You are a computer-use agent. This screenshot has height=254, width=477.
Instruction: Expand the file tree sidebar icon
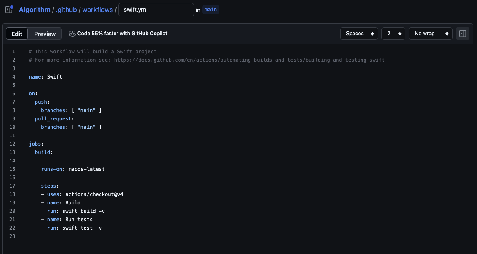9,9
